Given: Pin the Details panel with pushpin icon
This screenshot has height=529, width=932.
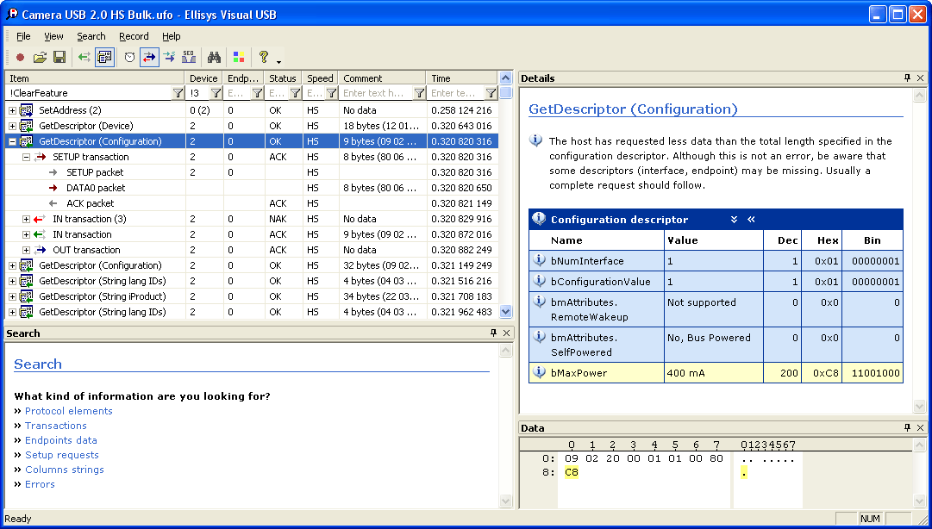Looking at the screenshot, I should pyautogui.click(x=907, y=78).
